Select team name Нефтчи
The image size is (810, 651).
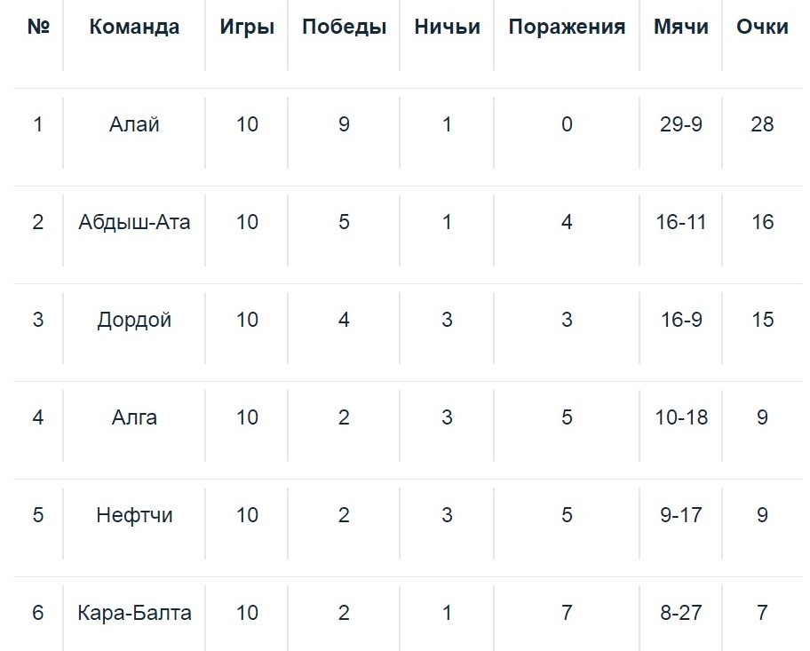point(134,515)
